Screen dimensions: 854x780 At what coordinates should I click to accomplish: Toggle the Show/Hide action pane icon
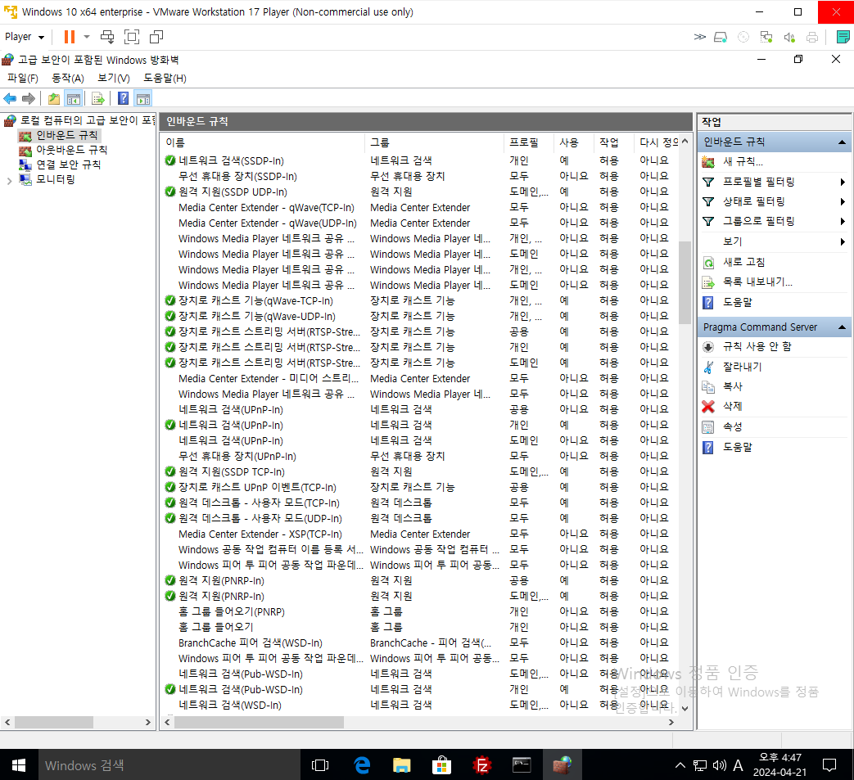(x=143, y=98)
